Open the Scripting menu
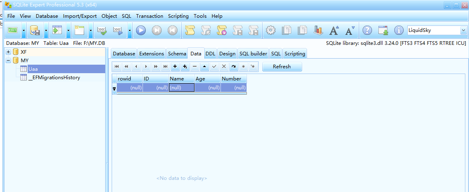 point(178,16)
